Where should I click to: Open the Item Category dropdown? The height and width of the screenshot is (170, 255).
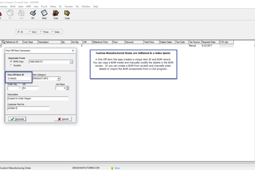tap(58, 79)
